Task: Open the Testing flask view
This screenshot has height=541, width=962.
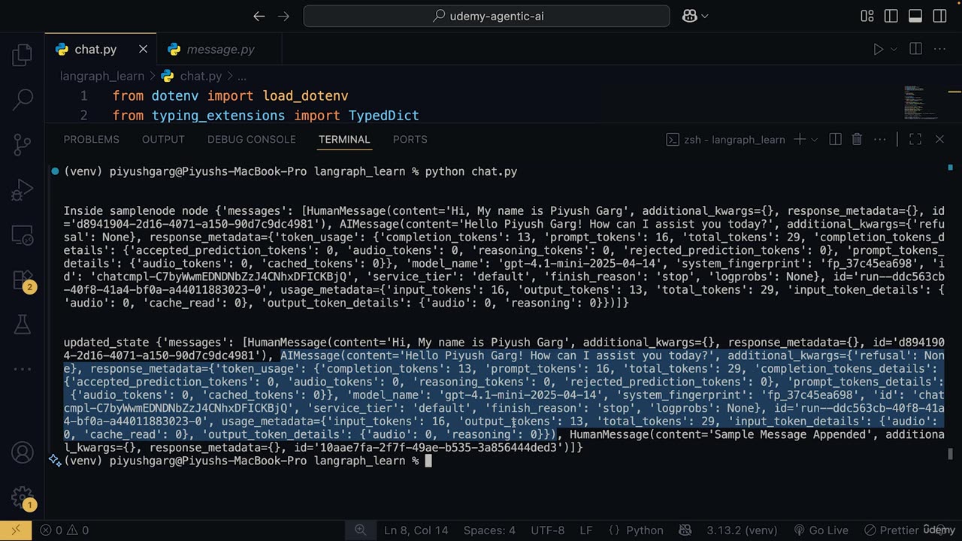Action: tap(22, 325)
